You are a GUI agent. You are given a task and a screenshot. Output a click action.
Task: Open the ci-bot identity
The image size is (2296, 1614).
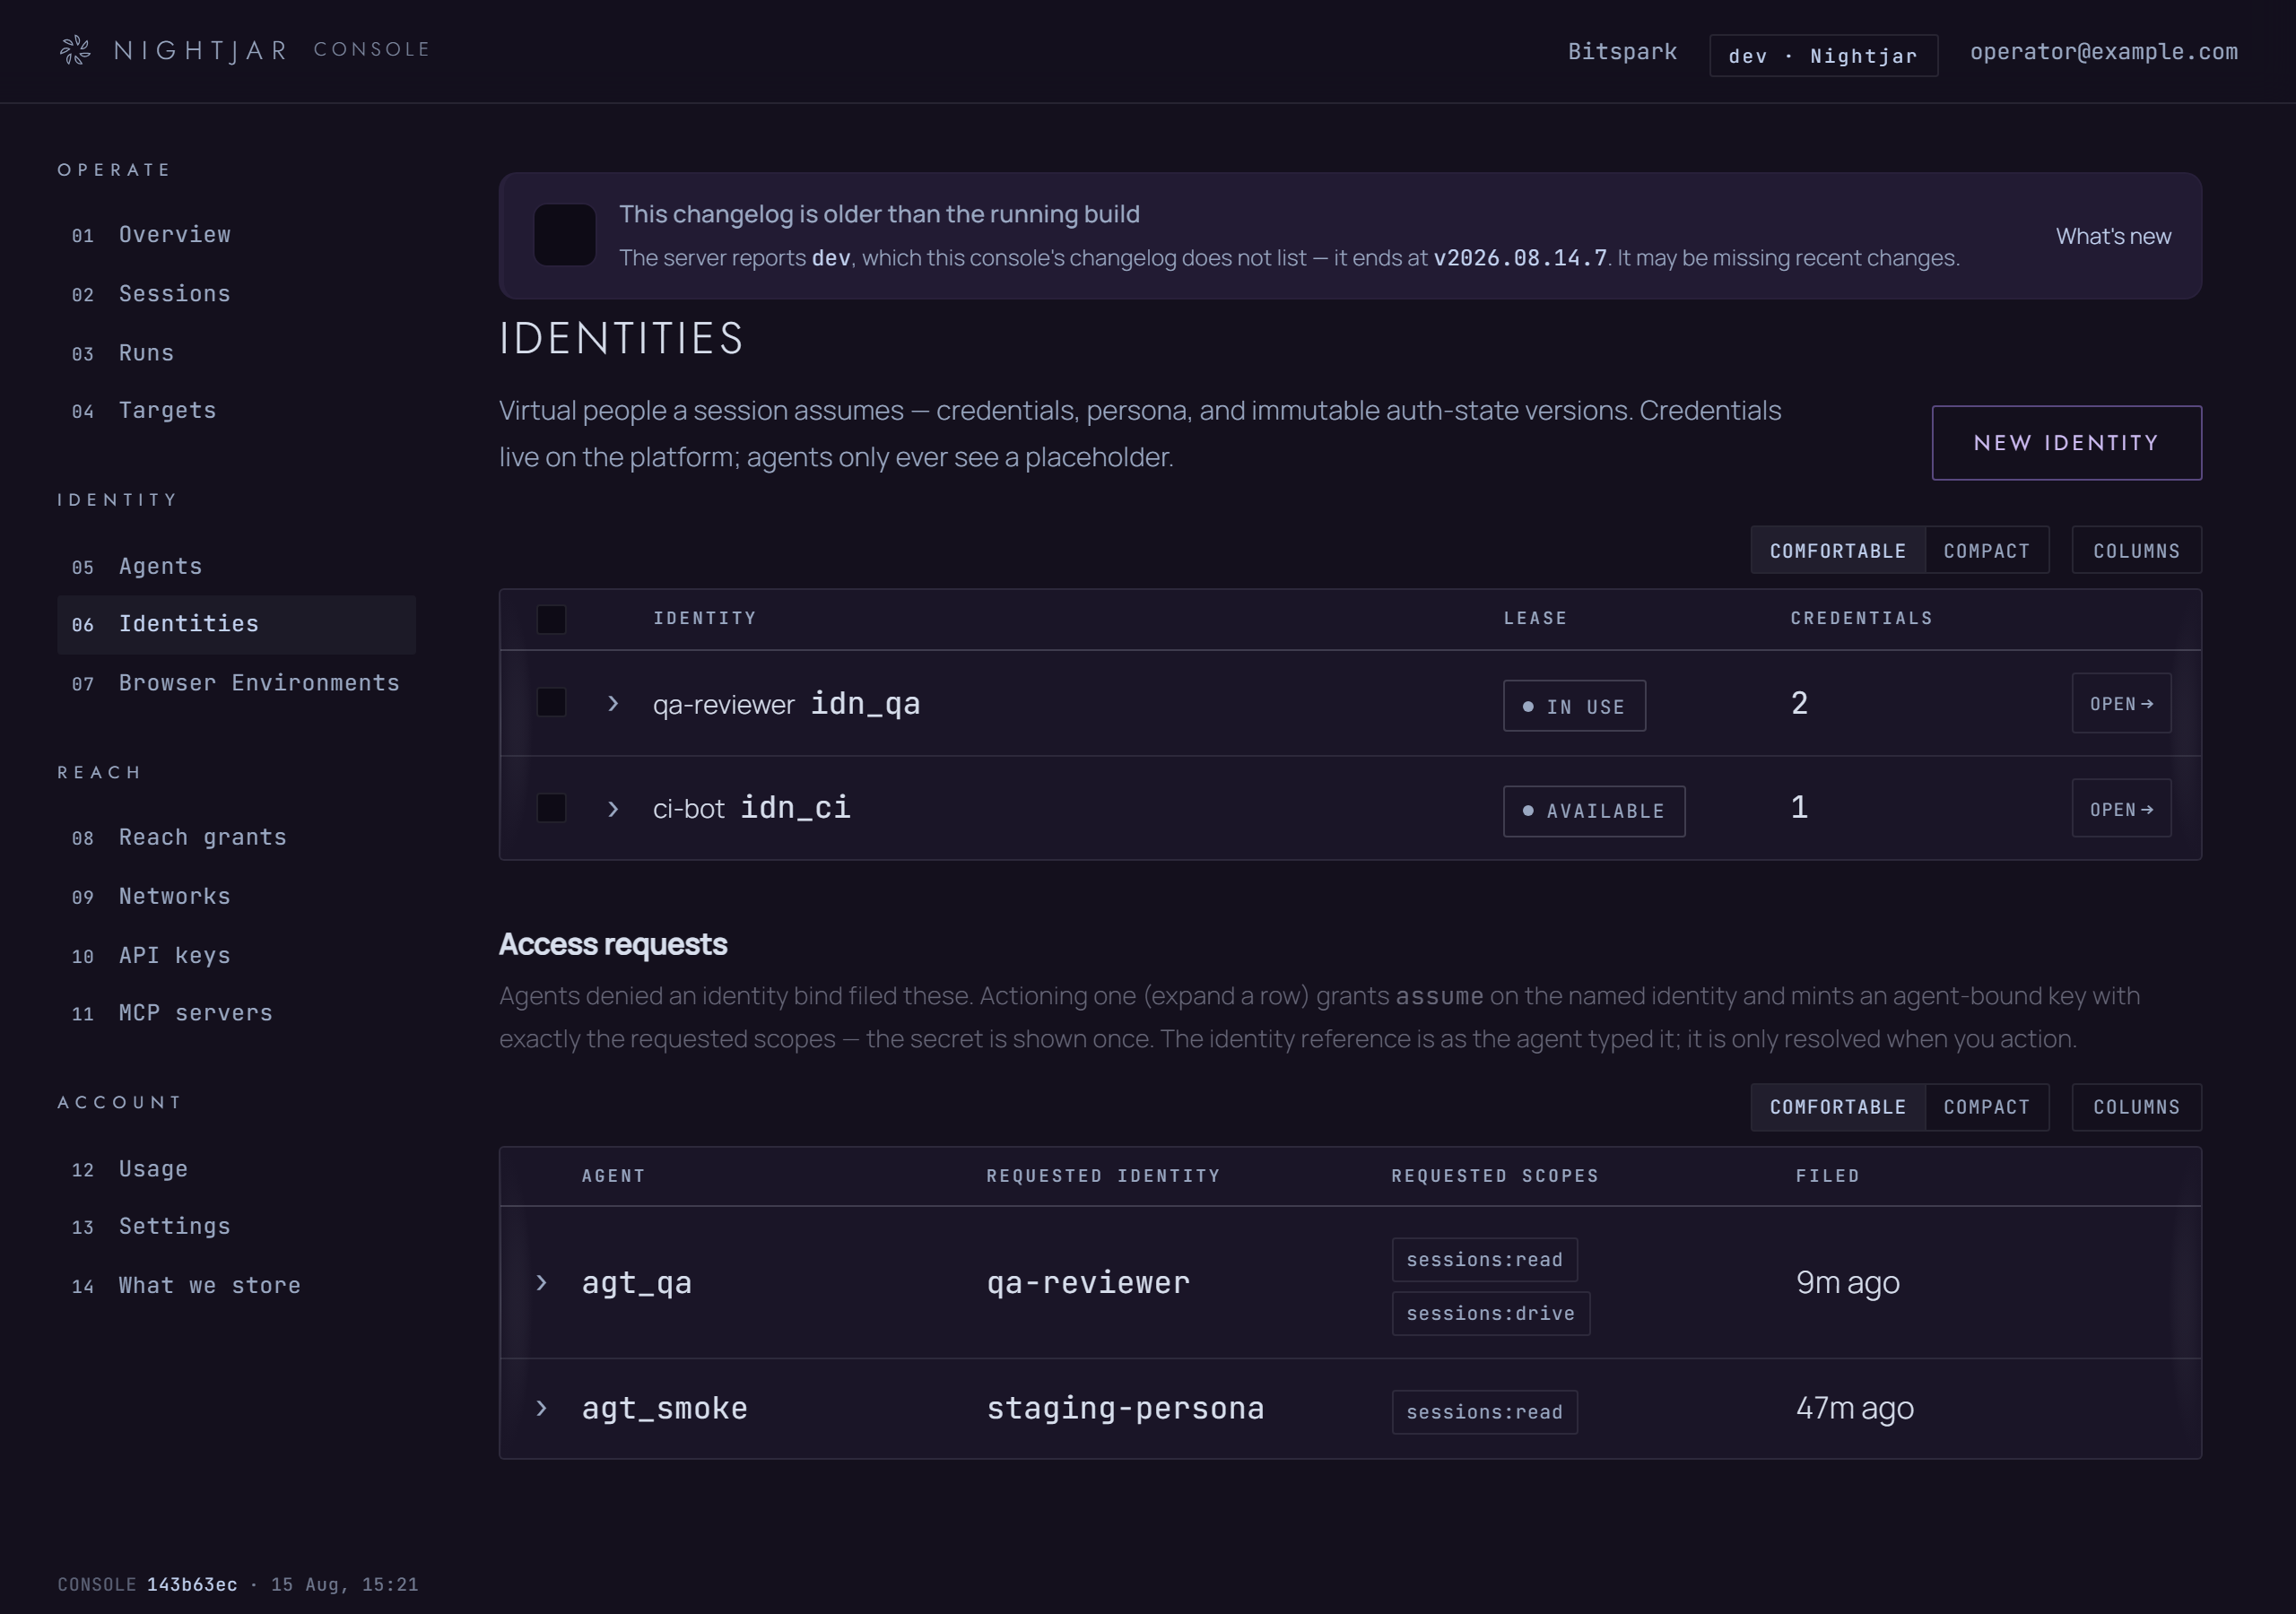(2121, 809)
